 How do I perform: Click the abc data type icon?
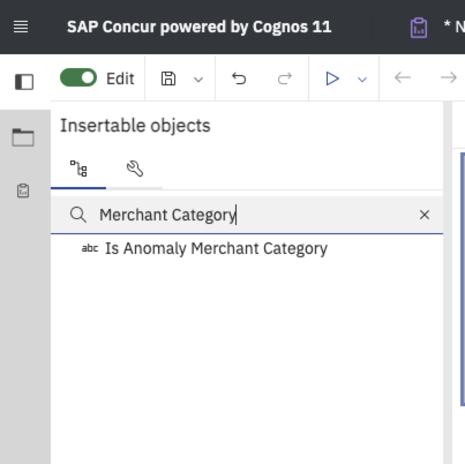(x=90, y=248)
